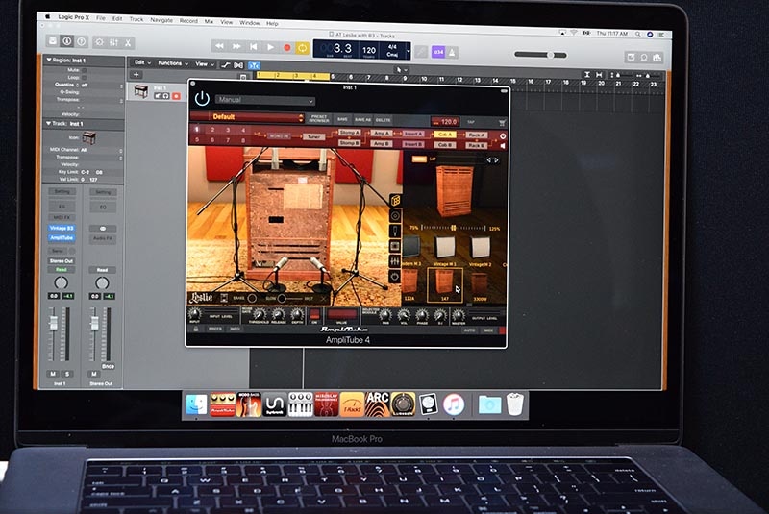The image size is (769, 514).
Task: Open the AmpliTube Preset Browser
Action: (x=319, y=118)
